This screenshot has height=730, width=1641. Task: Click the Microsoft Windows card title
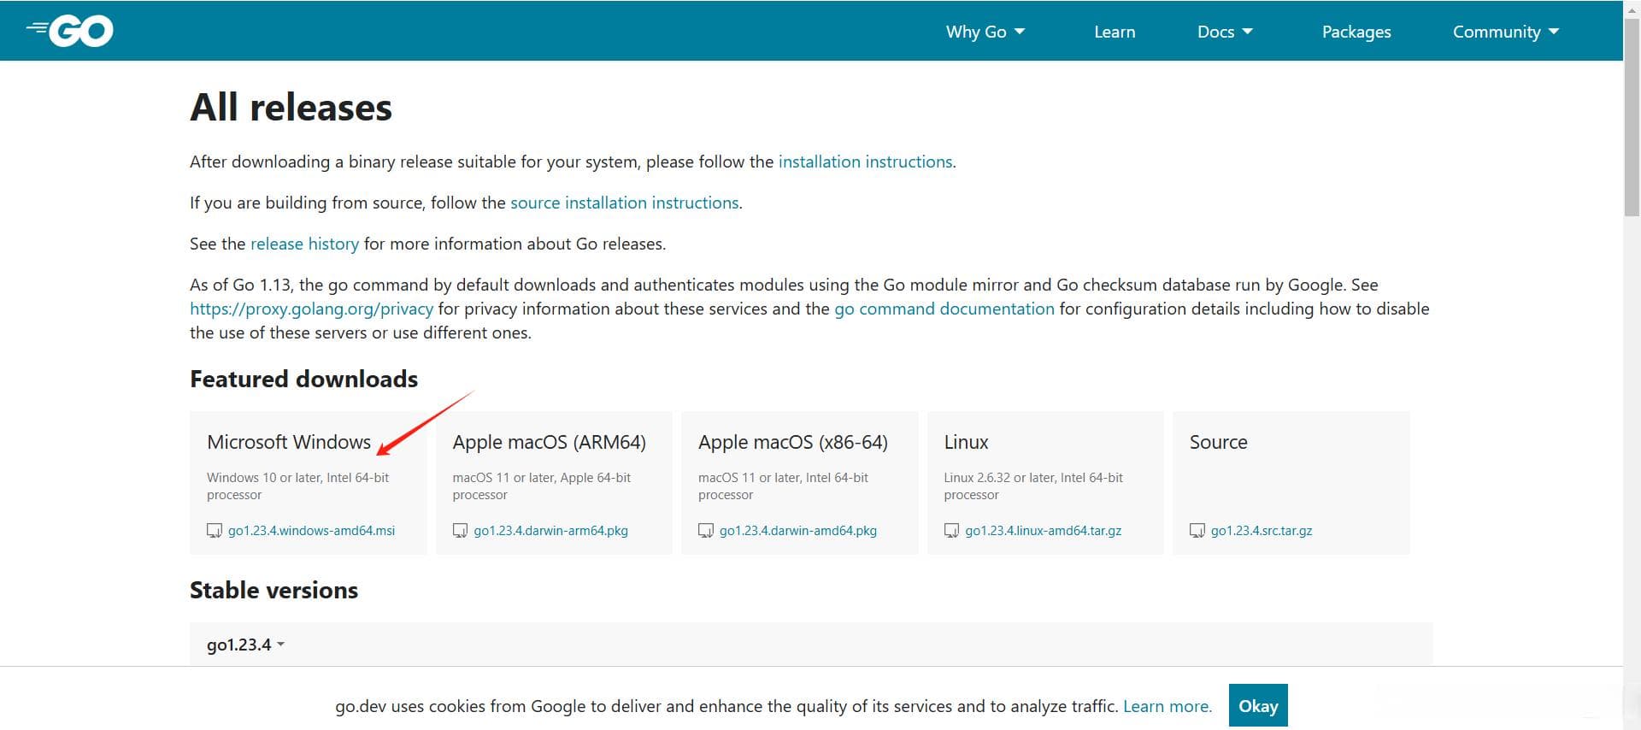[x=289, y=442]
